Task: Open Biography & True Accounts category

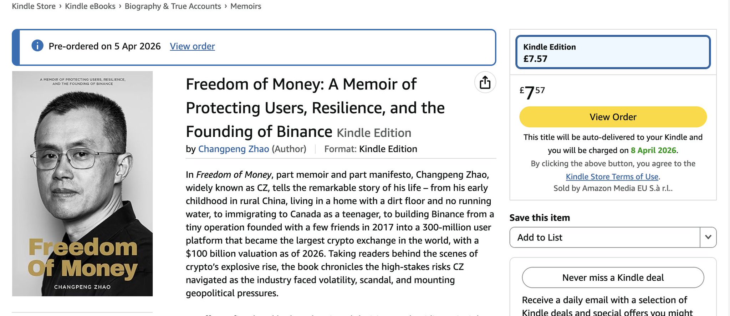Action: pyautogui.click(x=173, y=6)
